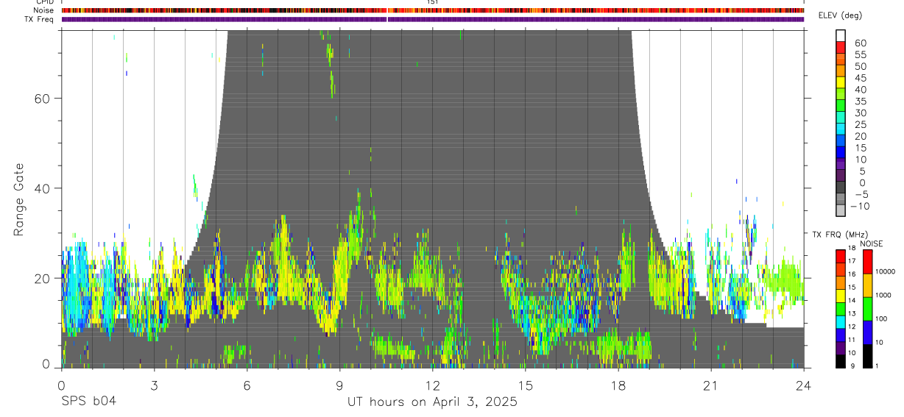Click the 12 UT hour axis tick label
Image resolution: width=904 pixels, height=417 pixels.
[433, 384]
